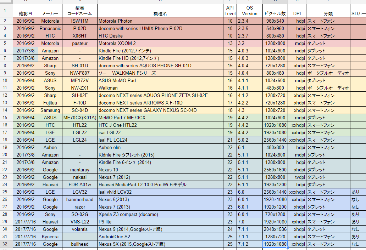Click the ME70CX(K01A) model cell
The width and height of the screenshot is (366, 250).
pyautogui.click(x=80, y=118)
